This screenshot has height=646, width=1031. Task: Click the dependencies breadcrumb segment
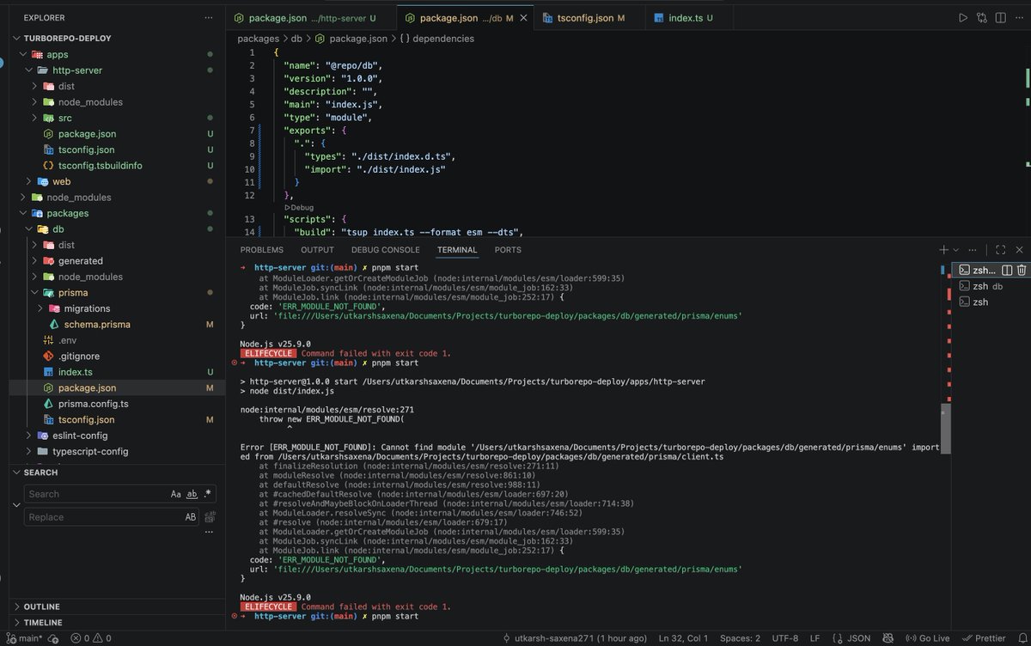442,39
